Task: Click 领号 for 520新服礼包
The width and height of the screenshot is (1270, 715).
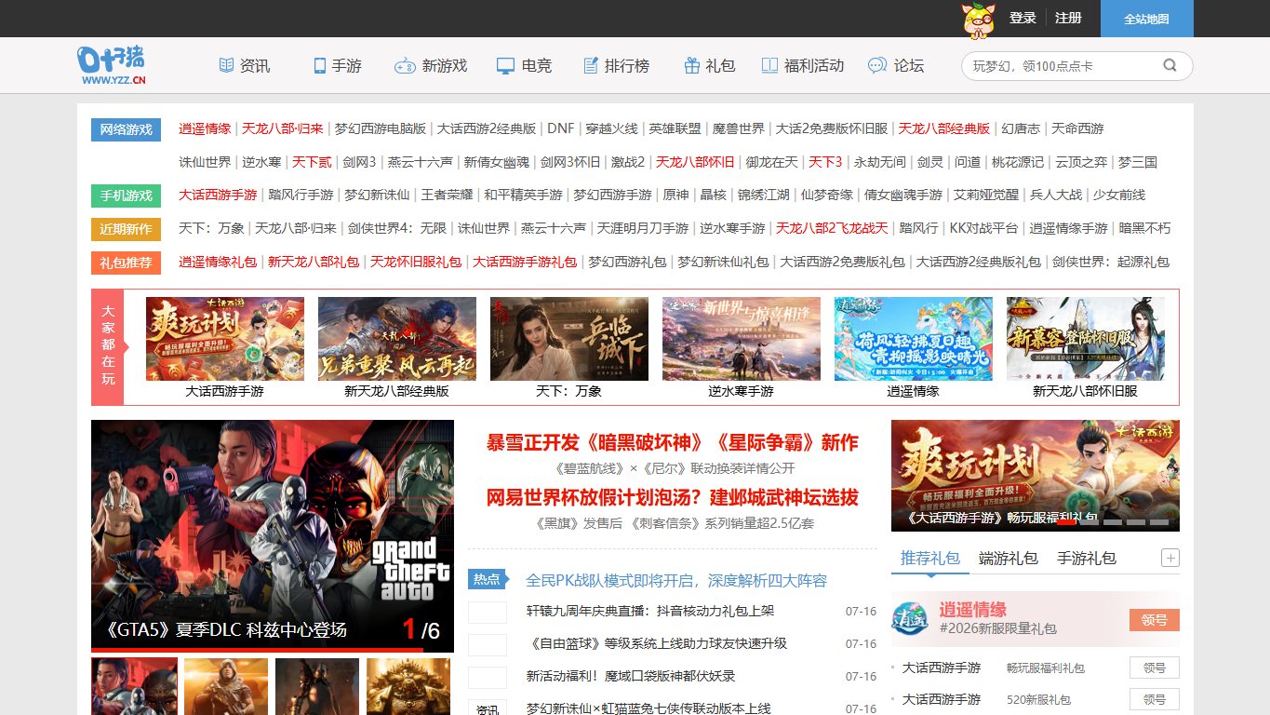Action: click(1155, 699)
